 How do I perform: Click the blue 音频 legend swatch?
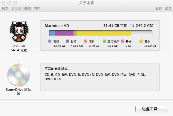point(50,41)
